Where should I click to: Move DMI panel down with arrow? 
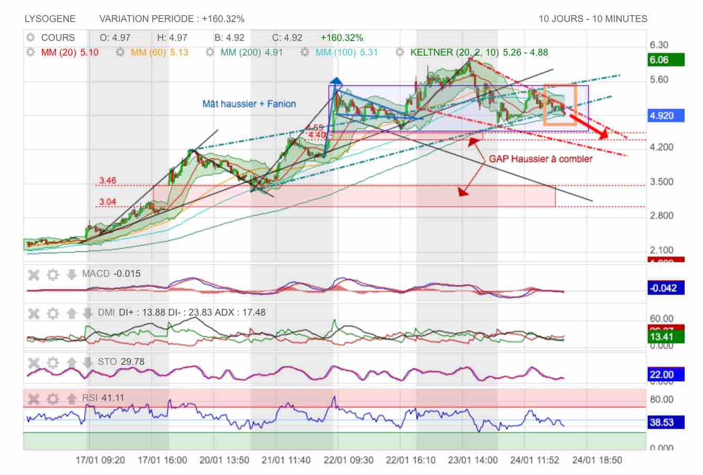(x=87, y=314)
